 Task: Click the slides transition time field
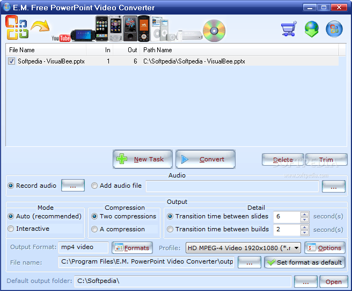coord(287,217)
